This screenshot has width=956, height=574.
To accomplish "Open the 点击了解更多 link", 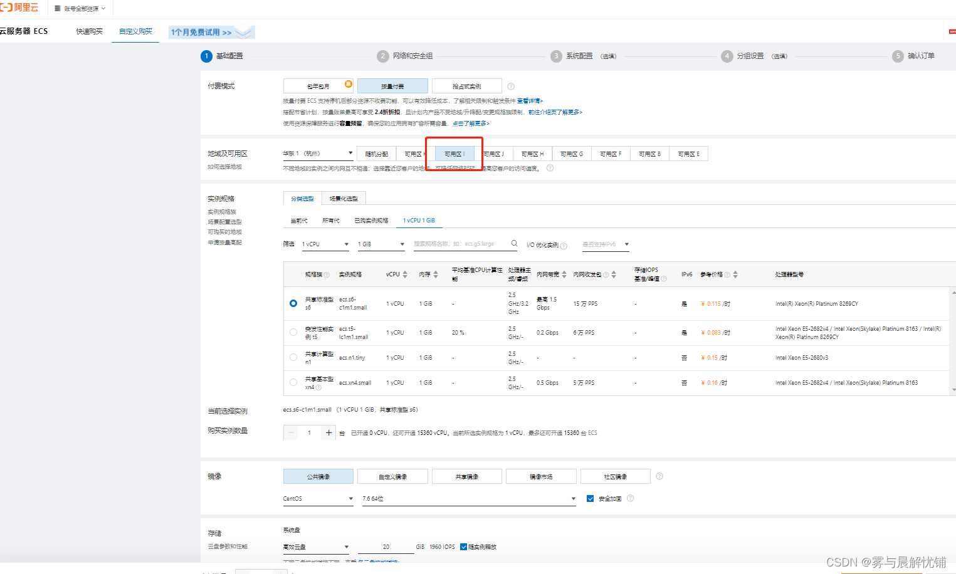I will (x=471, y=123).
